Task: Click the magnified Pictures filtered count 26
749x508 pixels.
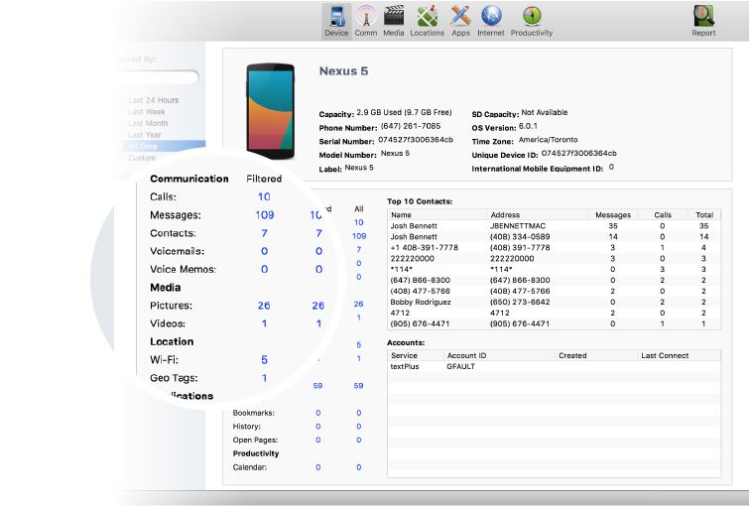Action: 264,306
